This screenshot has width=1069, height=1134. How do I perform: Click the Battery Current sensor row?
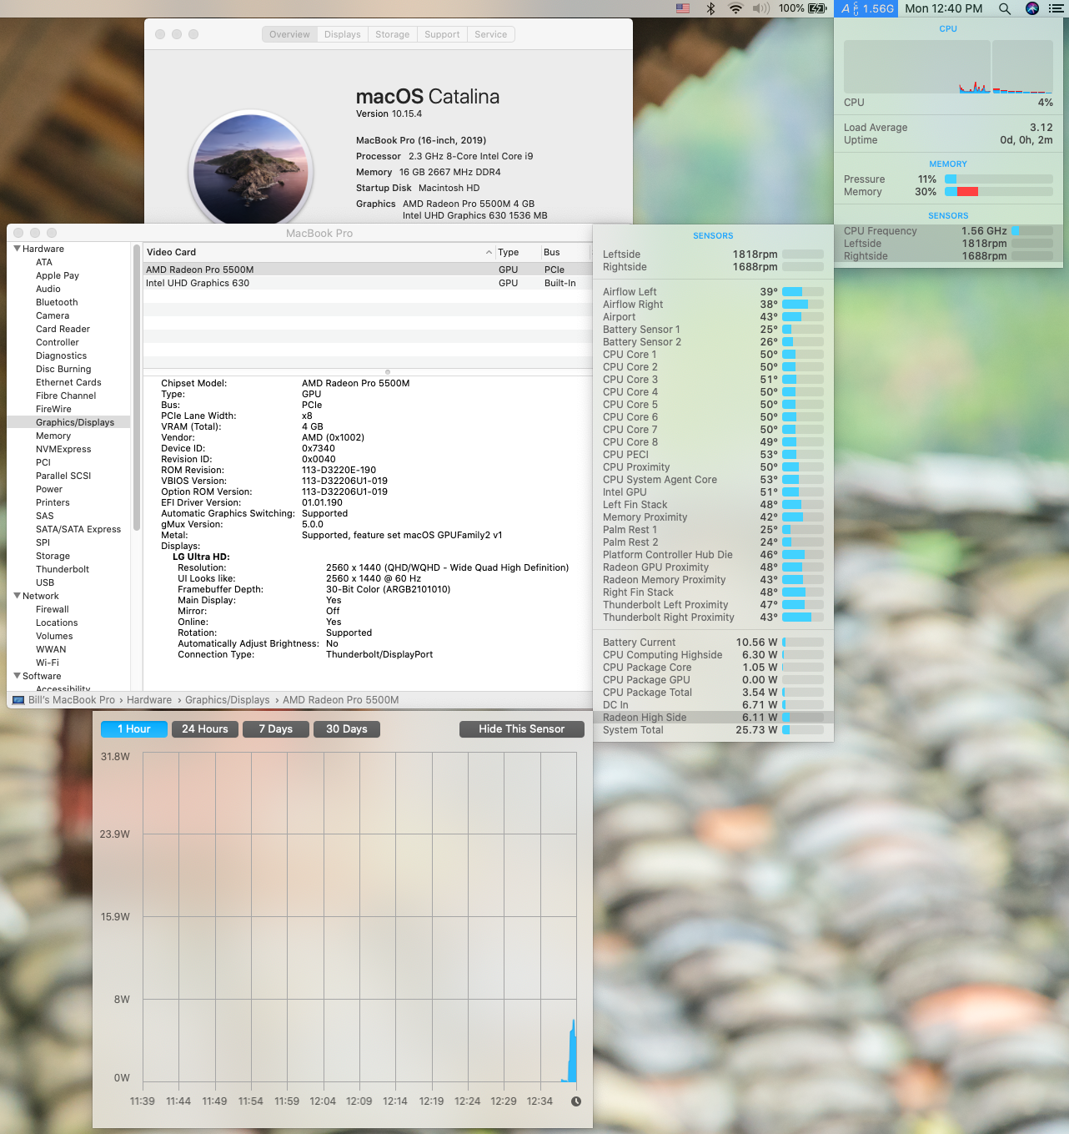[713, 643]
